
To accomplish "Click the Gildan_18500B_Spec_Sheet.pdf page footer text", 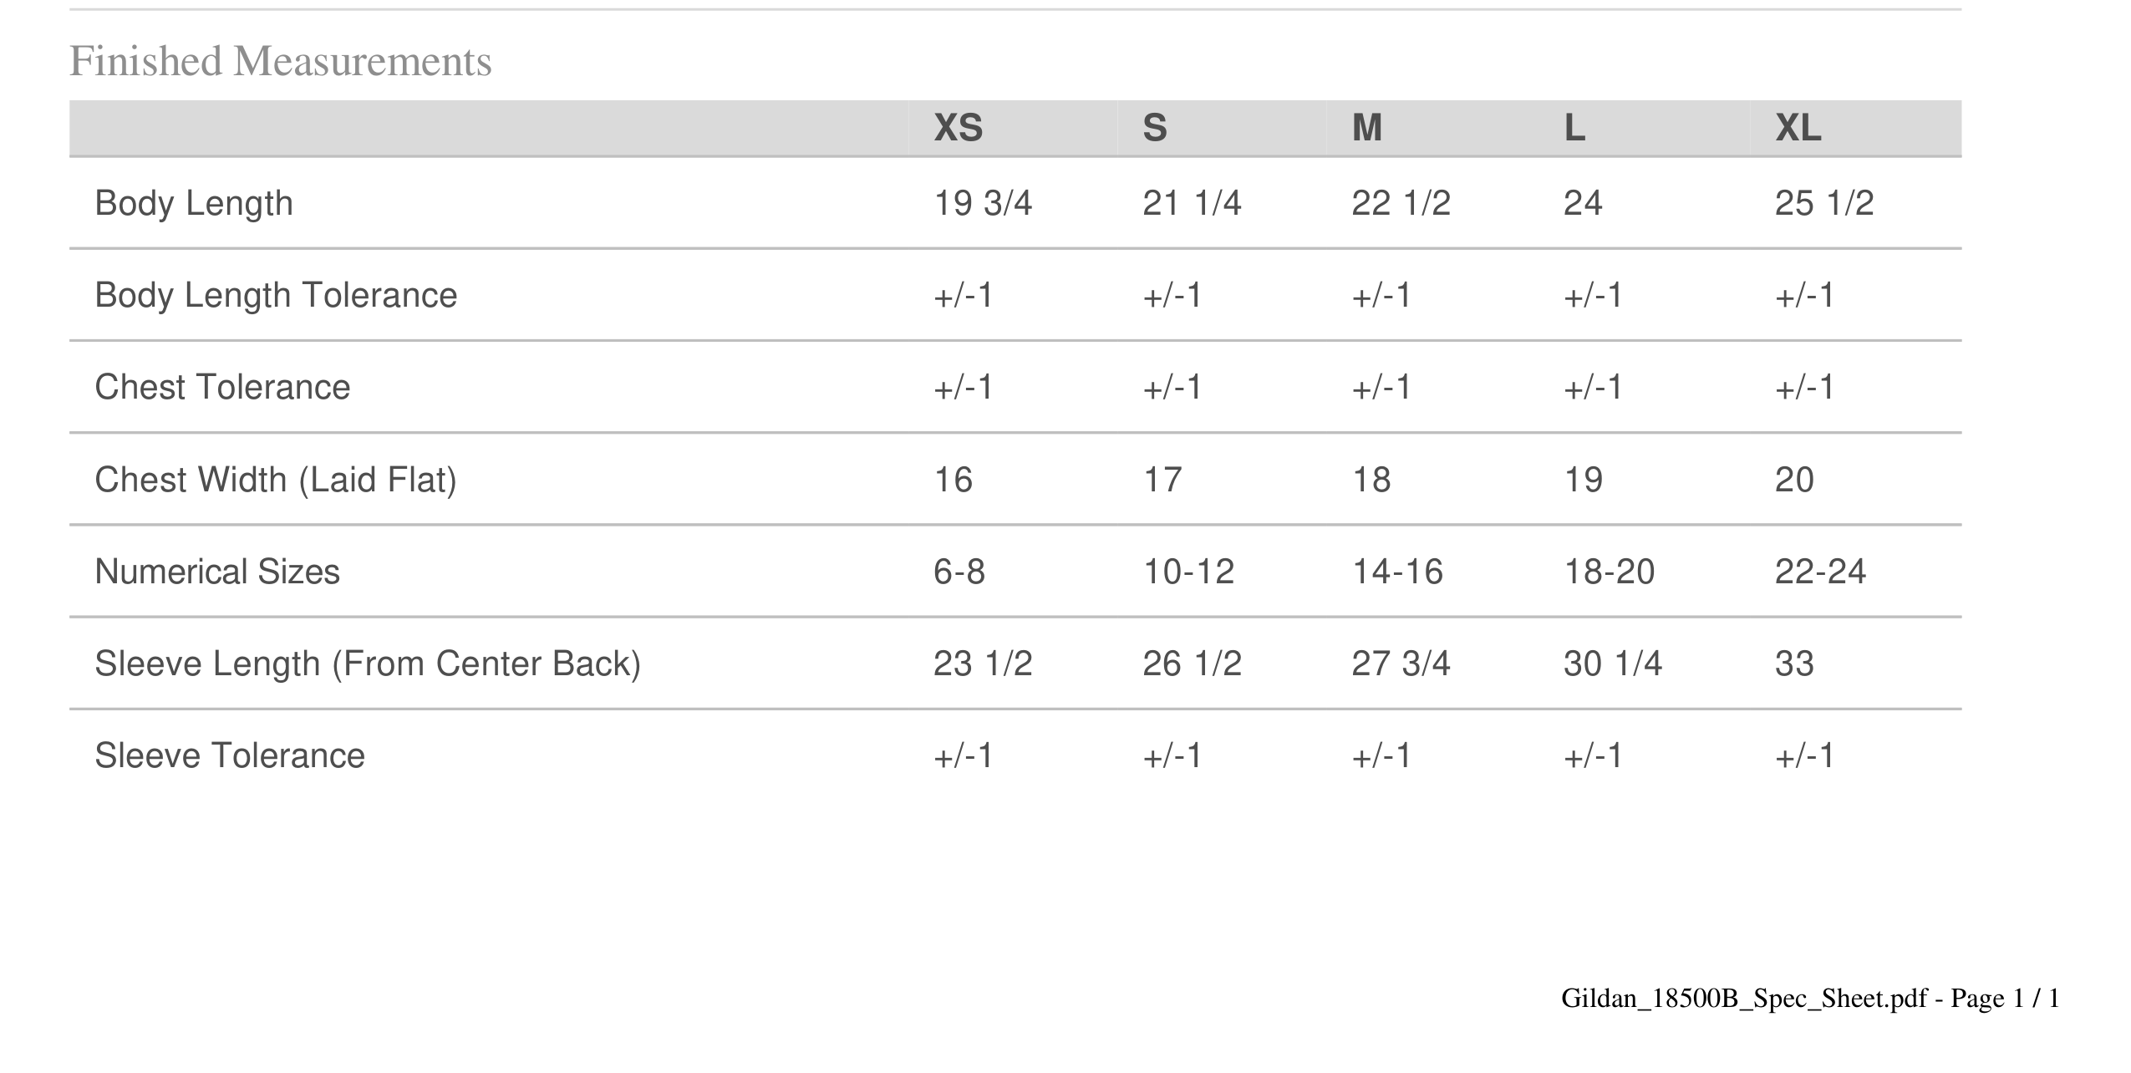I will coord(1810,999).
